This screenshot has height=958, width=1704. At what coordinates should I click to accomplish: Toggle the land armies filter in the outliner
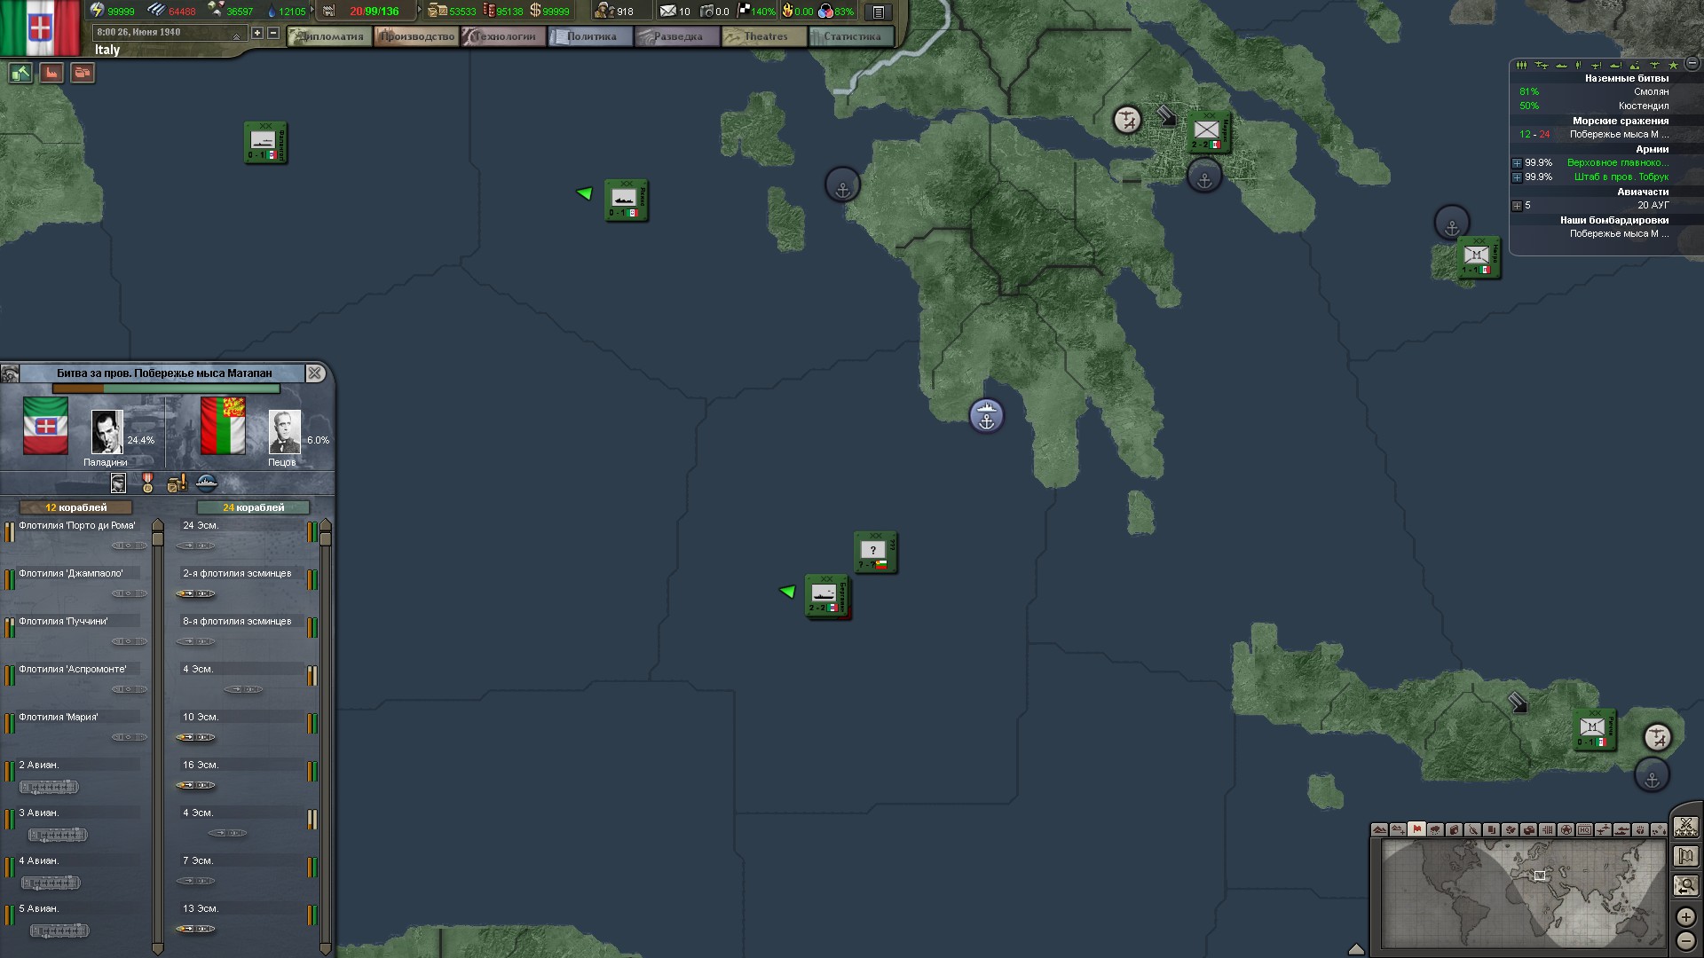[1521, 66]
